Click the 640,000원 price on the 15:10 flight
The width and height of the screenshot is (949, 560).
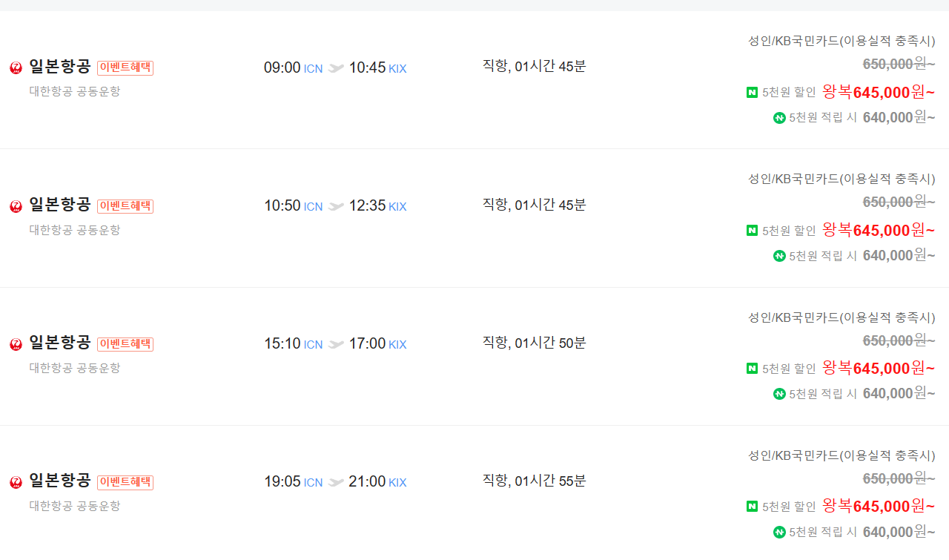899,394
